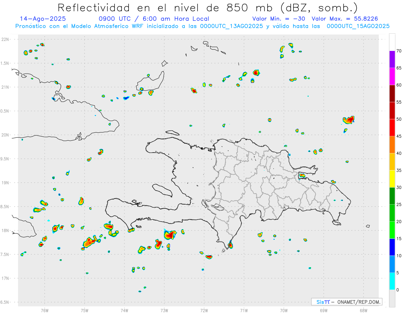Click the '20N' latitude label
408x315 pixels.
[5, 135]
